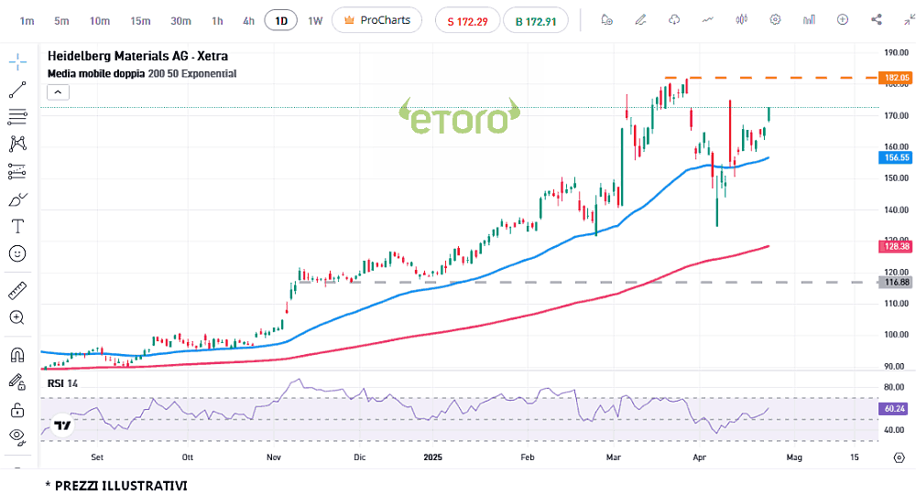Switch to the 15m timeframe
Image resolution: width=916 pixels, height=494 pixels.
point(140,21)
